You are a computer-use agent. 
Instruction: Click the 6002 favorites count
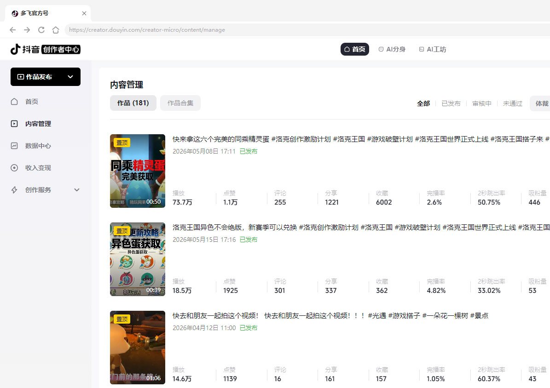pyautogui.click(x=384, y=202)
